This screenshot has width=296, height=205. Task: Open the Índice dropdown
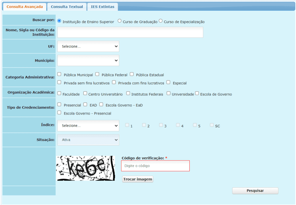pyautogui.click(x=88, y=126)
